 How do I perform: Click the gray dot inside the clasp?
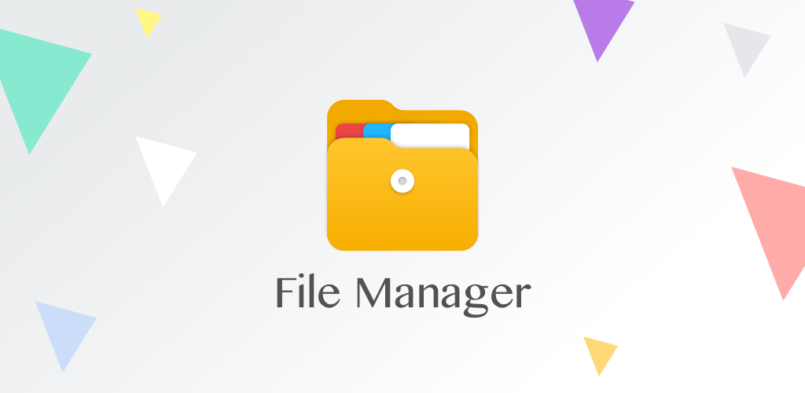[x=402, y=181]
